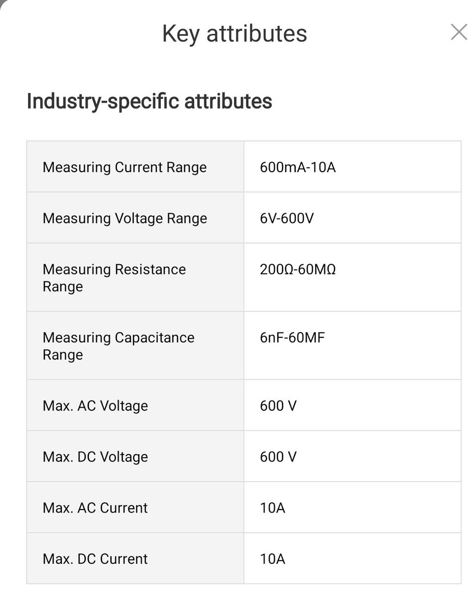Click the Max. AC Voltage 600 V value
The image size is (472, 609).
click(278, 406)
